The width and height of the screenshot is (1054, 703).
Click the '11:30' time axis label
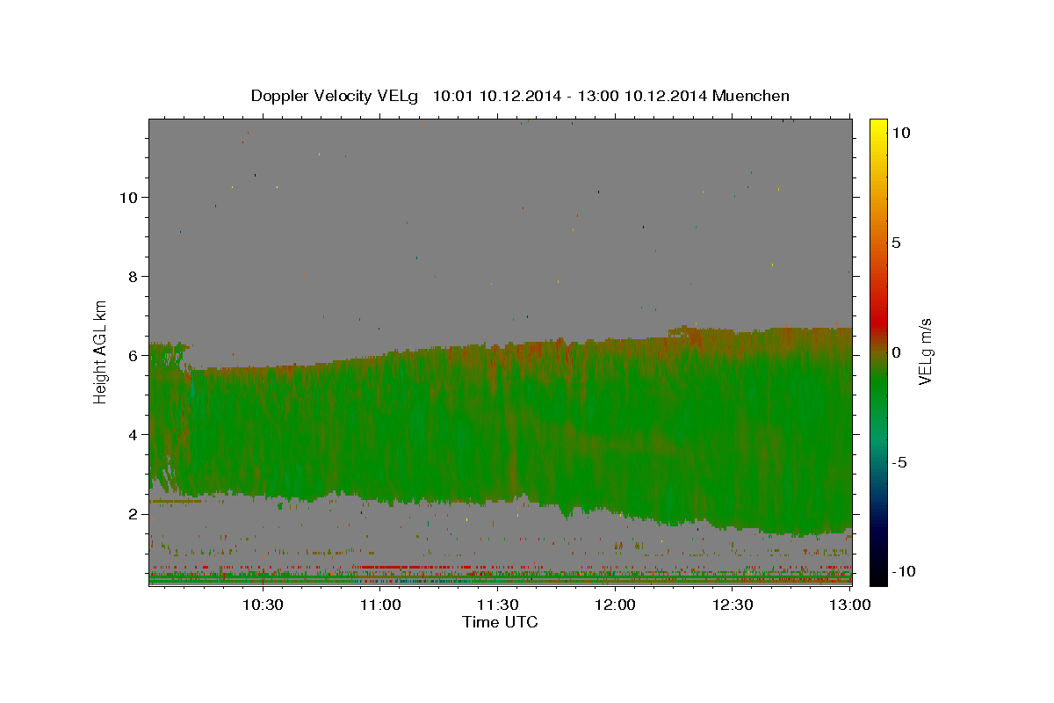[x=498, y=605]
